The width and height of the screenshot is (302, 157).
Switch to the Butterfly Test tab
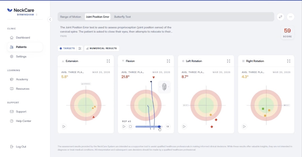pyautogui.click(x=122, y=17)
